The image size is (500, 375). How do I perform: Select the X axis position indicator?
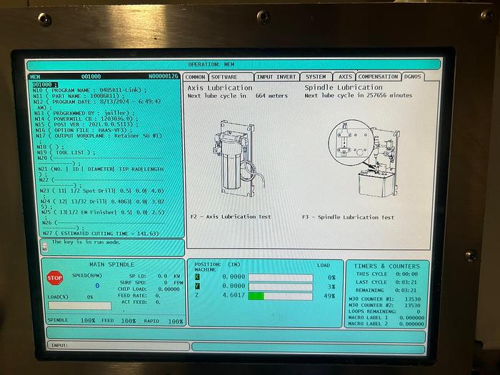(x=198, y=277)
